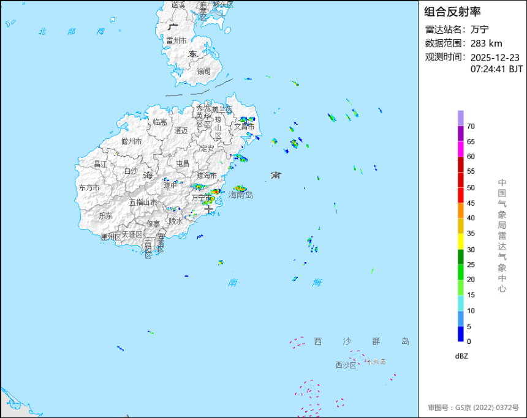
Task: Click the 五指山市 city label
Action: (x=143, y=202)
